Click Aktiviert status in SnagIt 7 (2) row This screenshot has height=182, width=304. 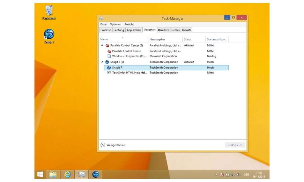[189, 62]
